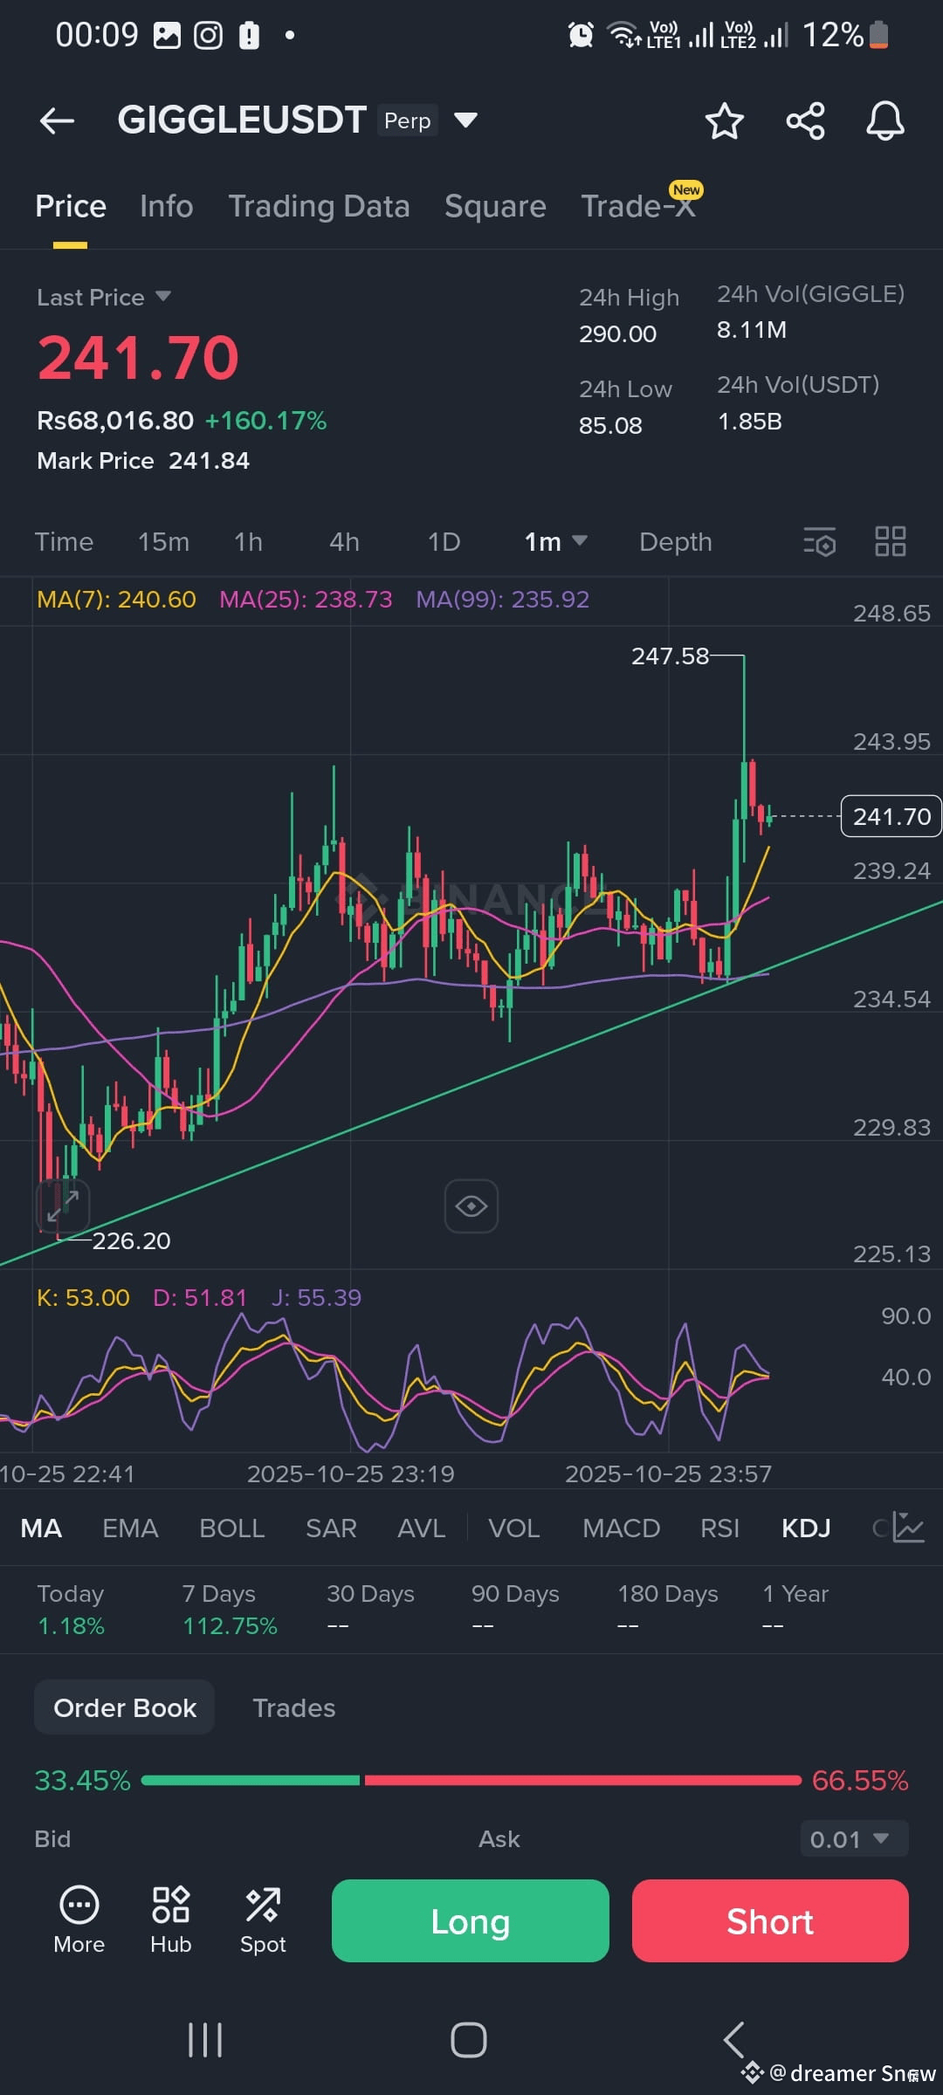943x2095 pixels.
Task: Open the trading pair selector dropdown arrow
Action: (x=466, y=120)
